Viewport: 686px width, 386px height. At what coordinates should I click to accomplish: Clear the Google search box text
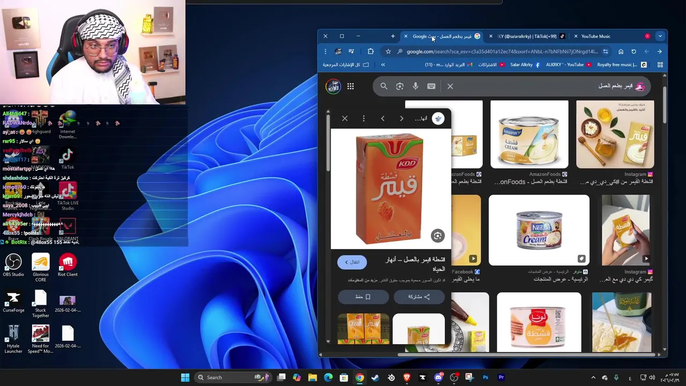450,86
